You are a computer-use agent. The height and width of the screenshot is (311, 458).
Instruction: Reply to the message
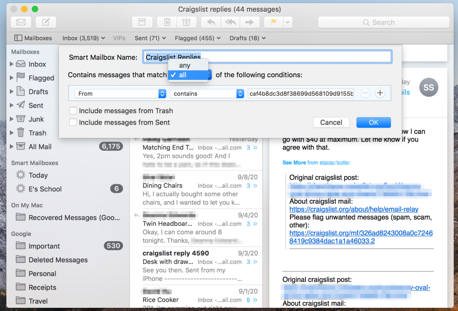coord(211,22)
